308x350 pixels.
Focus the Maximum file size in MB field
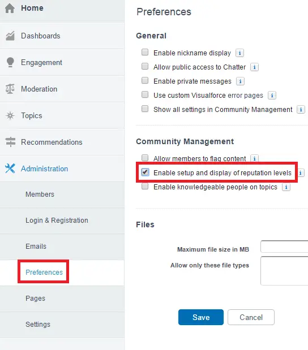(284, 247)
